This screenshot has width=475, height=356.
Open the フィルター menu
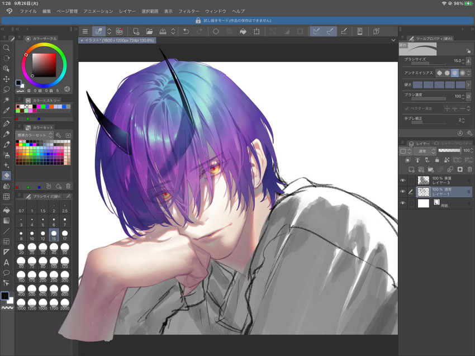(x=189, y=11)
